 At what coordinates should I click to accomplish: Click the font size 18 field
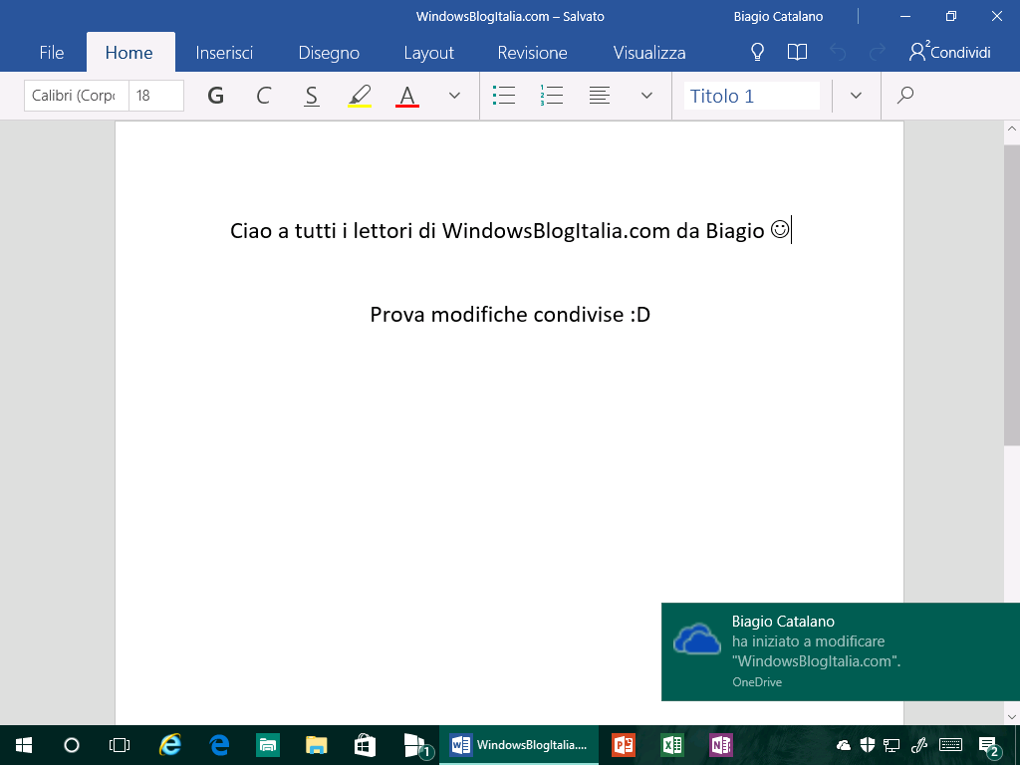[156, 96]
